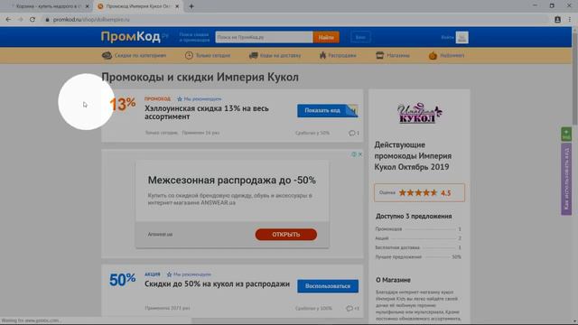The width and height of the screenshot is (578, 325).
Task: Click the clock icon beside 'Только сегодня'
Action: [x=189, y=55]
